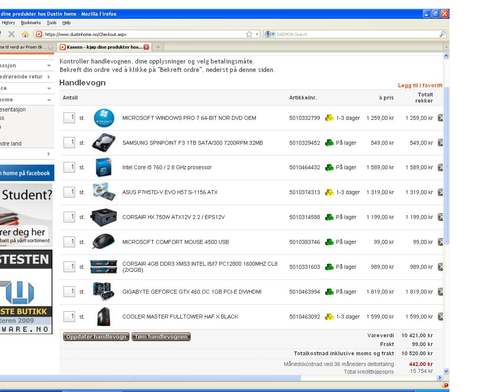490x392 pixels.
Task: Click Legg til i favoritter link
Action: click(420, 85)
